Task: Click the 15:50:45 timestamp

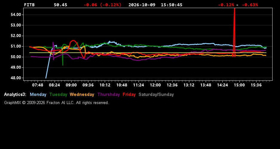Action: click(x=172, y=5)
